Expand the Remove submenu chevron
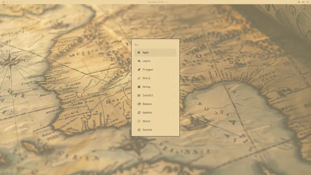This screenshot has height=175, width=311. (174, 104)
